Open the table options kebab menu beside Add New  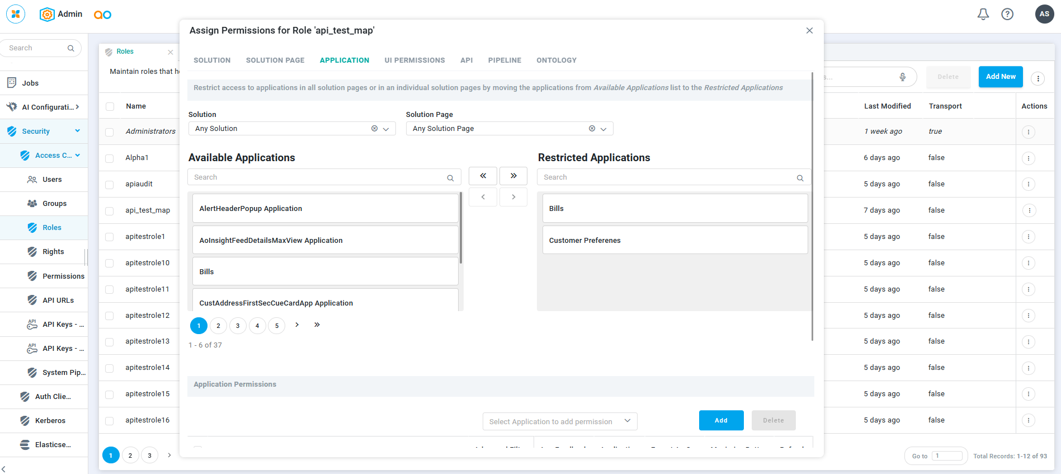coord(1038,78)
